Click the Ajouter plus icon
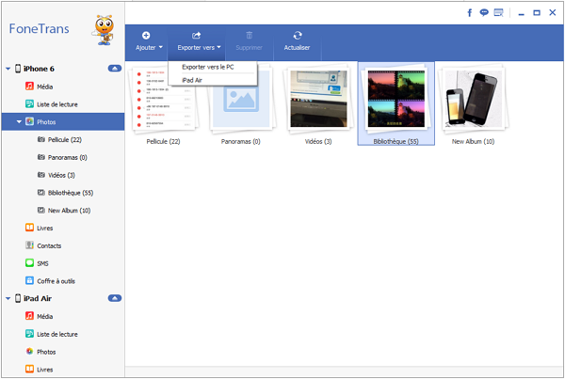The width and height of the screenshot is (565, 379). click(x=146, y=36)
